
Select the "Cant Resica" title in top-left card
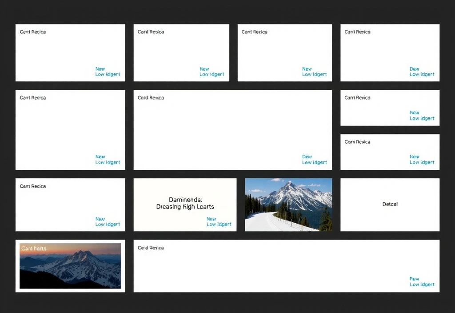tap(33, 32)
